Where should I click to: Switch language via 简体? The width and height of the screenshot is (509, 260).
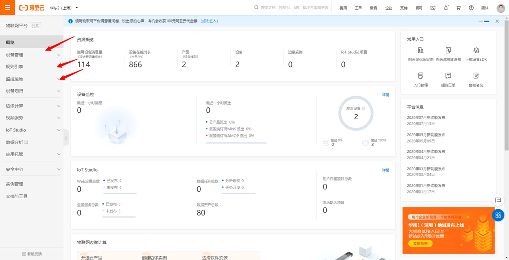pos(485,8)
